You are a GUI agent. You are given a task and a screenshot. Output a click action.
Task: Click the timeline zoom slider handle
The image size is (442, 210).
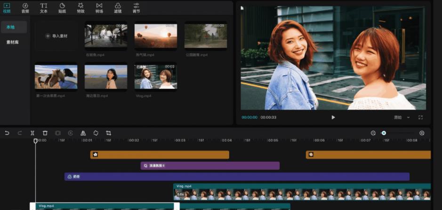384,133
